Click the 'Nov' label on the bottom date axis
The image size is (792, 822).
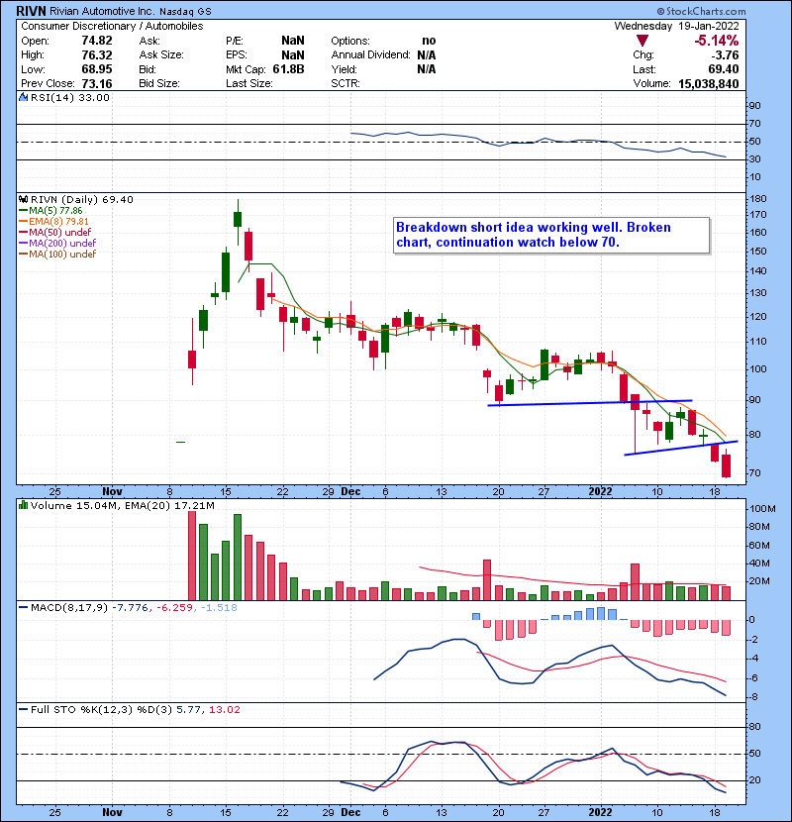(112, 812)
